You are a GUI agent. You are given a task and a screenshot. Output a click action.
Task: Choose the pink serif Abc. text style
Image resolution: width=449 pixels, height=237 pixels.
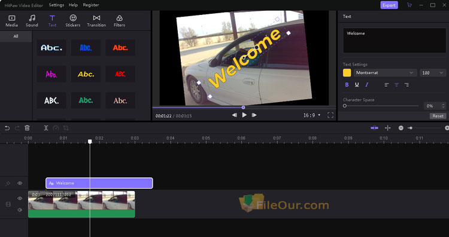click(120, 100)
